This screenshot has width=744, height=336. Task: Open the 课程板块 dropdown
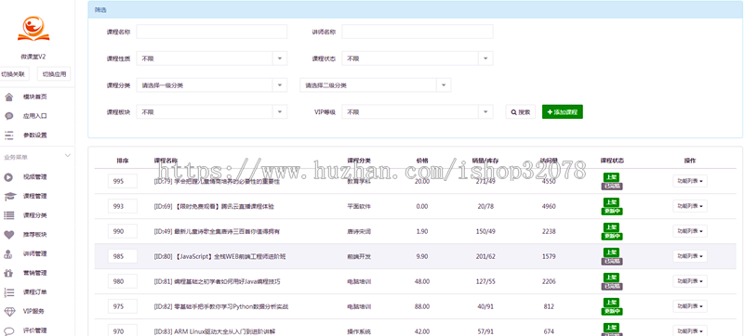click(x=212, y=112)
